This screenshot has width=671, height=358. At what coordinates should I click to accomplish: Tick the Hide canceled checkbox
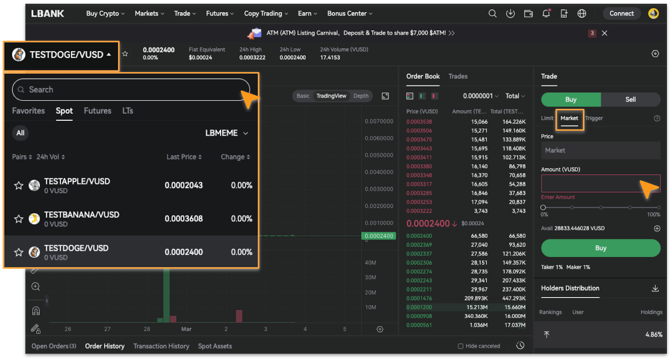[460, 346]
